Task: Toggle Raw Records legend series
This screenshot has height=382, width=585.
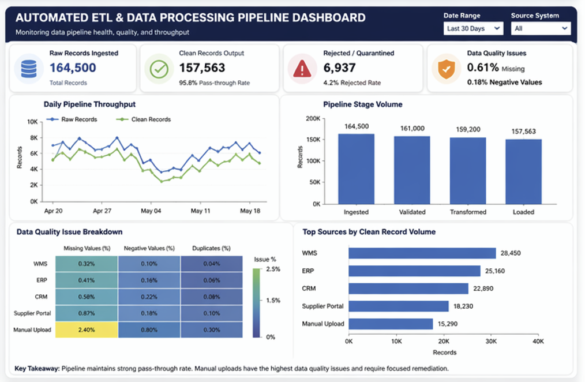Action: click(72, 119)
